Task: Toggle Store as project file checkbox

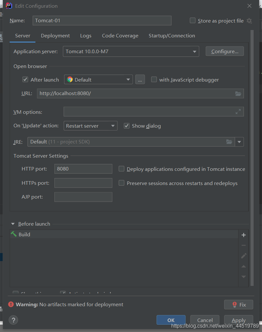Action: click(x=192, y=21)
